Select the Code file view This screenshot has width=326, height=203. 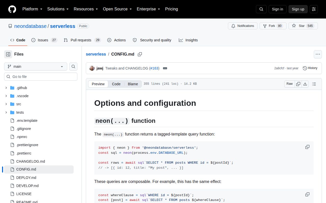(x=116, y=84)
